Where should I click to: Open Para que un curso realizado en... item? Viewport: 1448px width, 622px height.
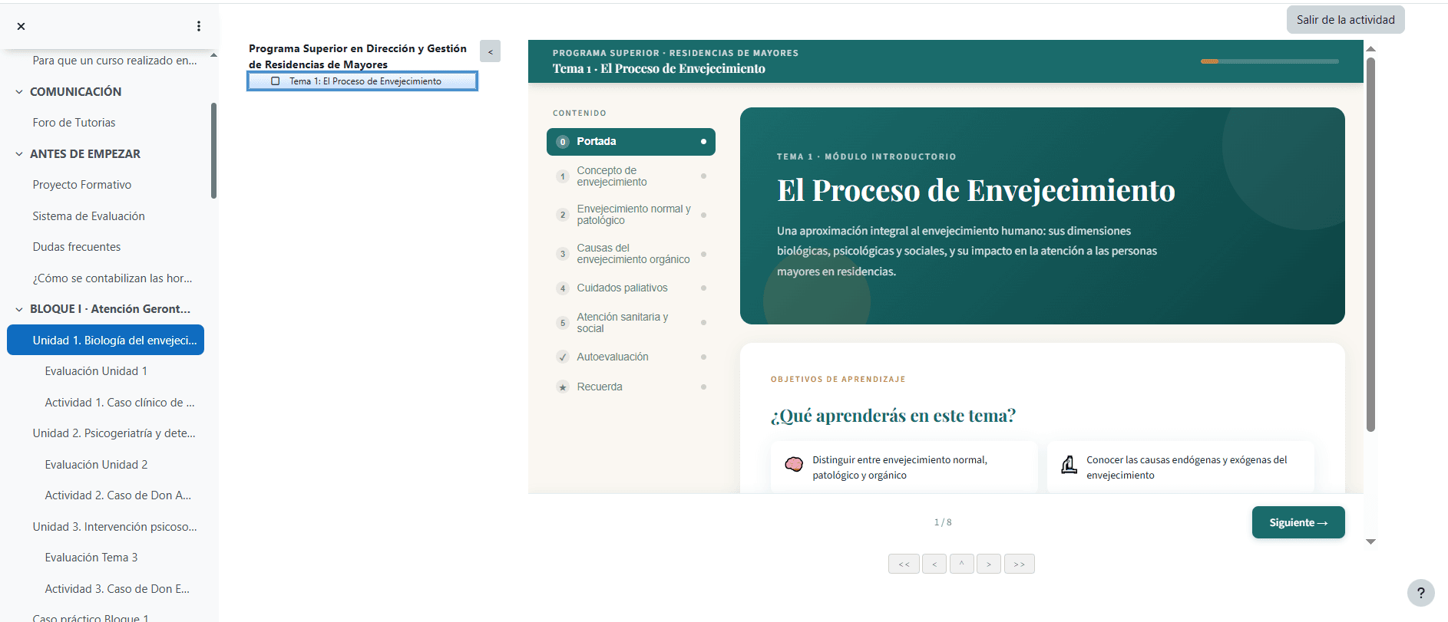(x=114, y=61)
